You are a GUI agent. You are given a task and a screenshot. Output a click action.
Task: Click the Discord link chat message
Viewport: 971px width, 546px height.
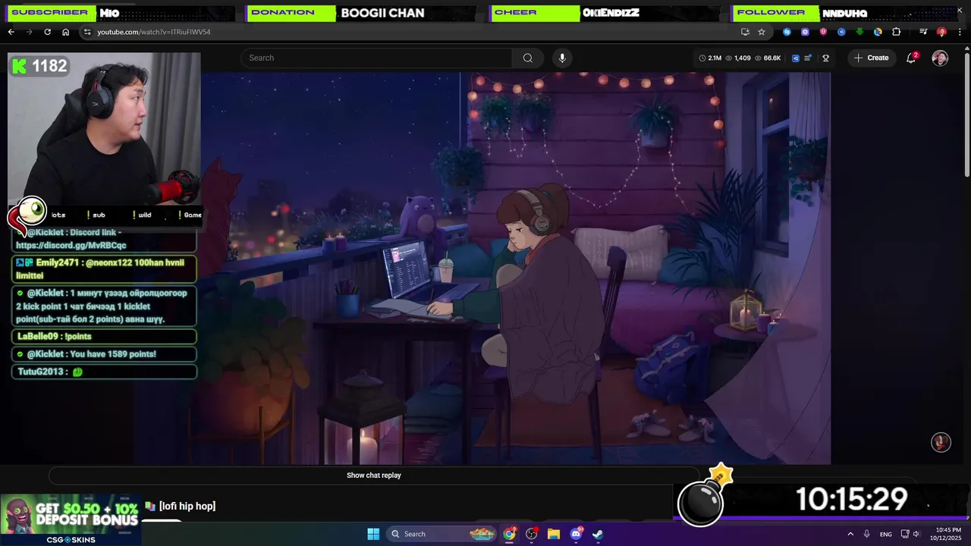pos(105,239)
